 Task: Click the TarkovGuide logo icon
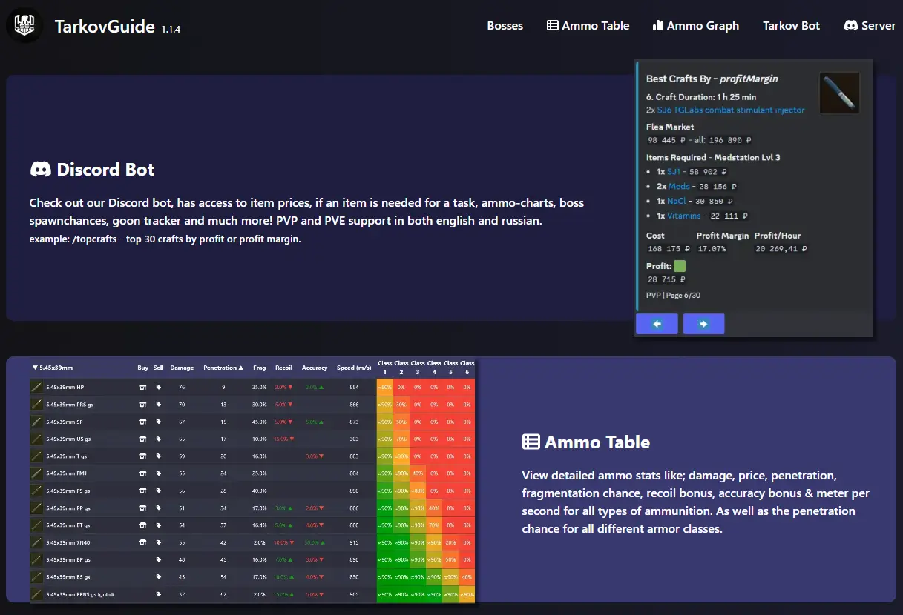24,25
